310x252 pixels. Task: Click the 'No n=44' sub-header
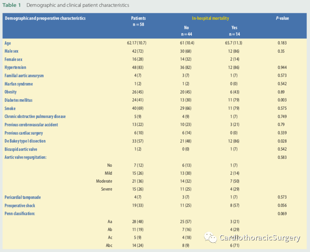click(x=186, y=31)
